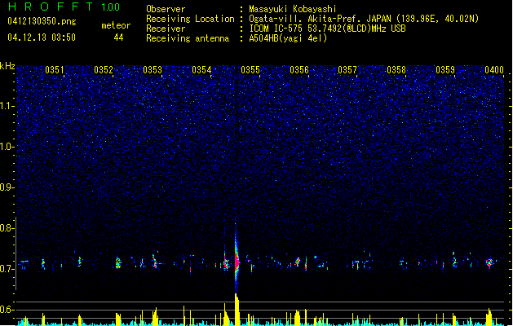Click the kHz axis unit label
This screenshot has width=513, height=326.
[x=7, y=66]
